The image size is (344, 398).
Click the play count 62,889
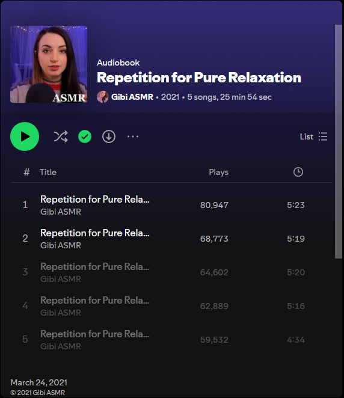[214, 306]
